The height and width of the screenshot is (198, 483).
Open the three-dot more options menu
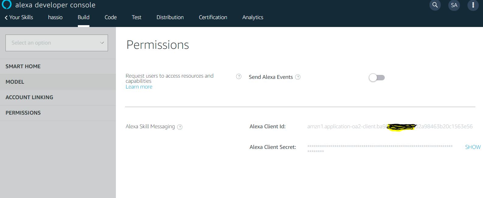point(473,5)
